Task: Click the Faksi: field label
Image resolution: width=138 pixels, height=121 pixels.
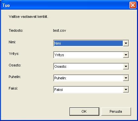Action: (13, 88)
